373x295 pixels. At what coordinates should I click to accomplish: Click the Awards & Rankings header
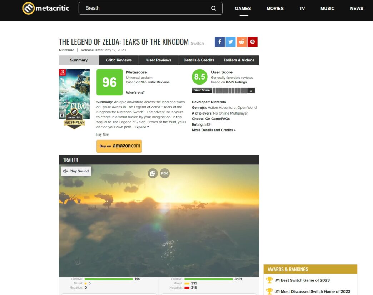310,269
